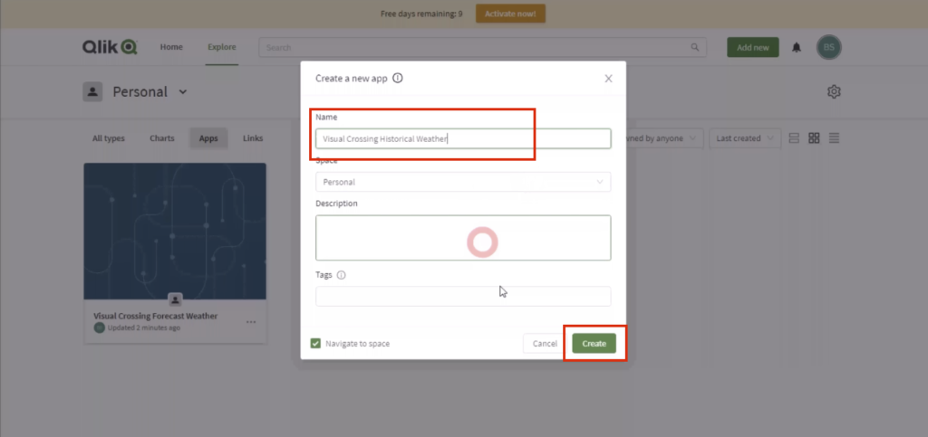Viewport: 928px width, 437px height.
Task: Click the Activate now! button
Action: tap(510, 14)
